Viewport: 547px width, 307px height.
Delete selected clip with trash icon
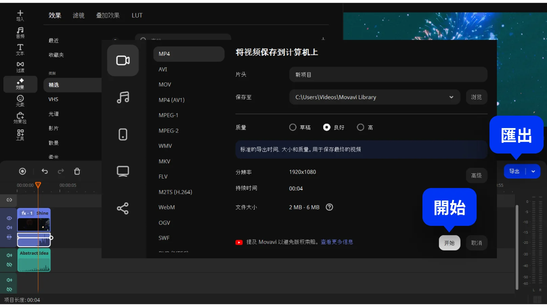[77, 171]
